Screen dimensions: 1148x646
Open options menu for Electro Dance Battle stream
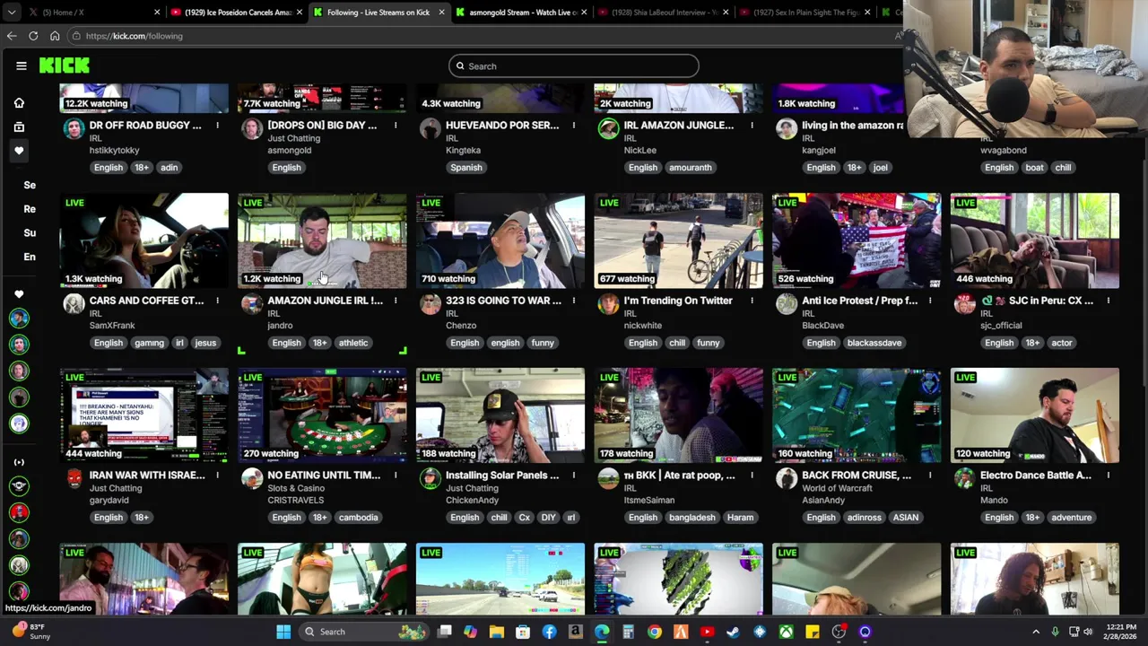point(1109,476)
